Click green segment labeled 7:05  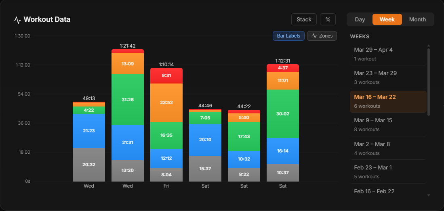[x=205, y=118]
